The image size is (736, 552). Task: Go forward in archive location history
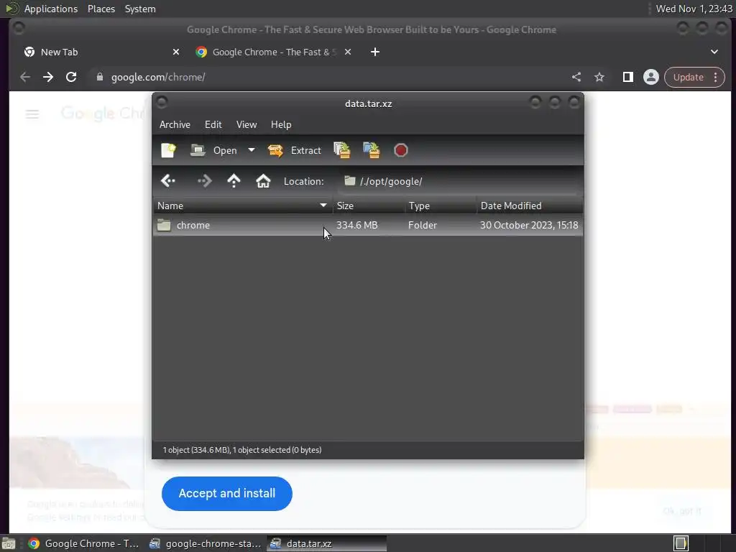click(204, 180)
